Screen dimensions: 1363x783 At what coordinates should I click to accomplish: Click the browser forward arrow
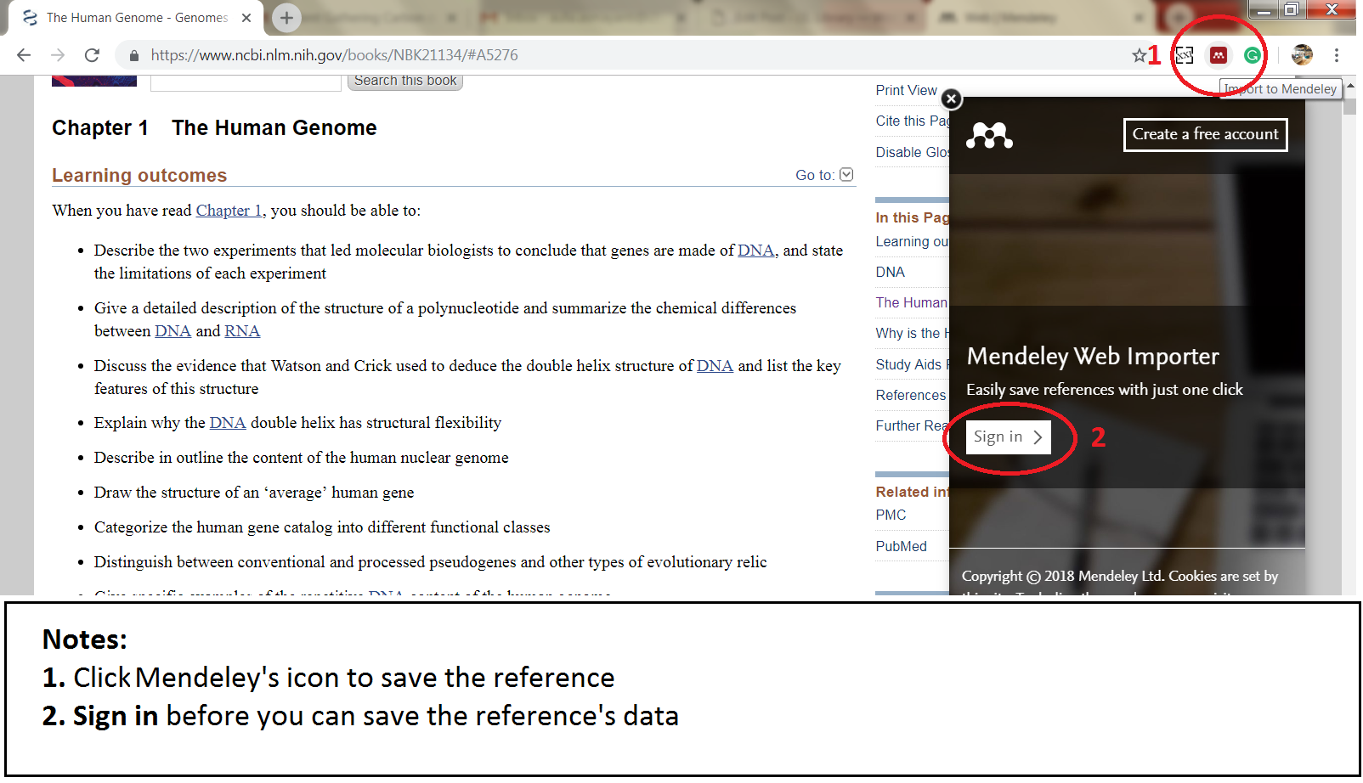click(x=58, y=55)
